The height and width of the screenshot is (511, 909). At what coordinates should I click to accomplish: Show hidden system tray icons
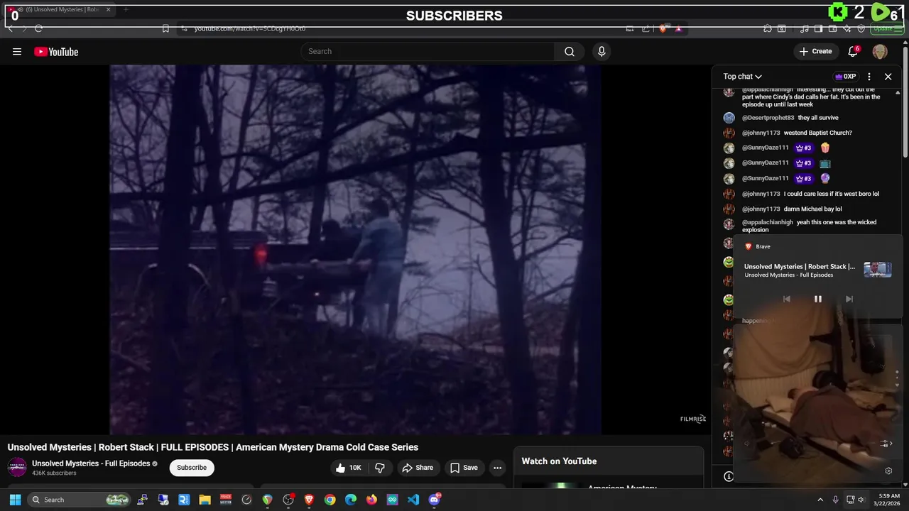[820, 500]
